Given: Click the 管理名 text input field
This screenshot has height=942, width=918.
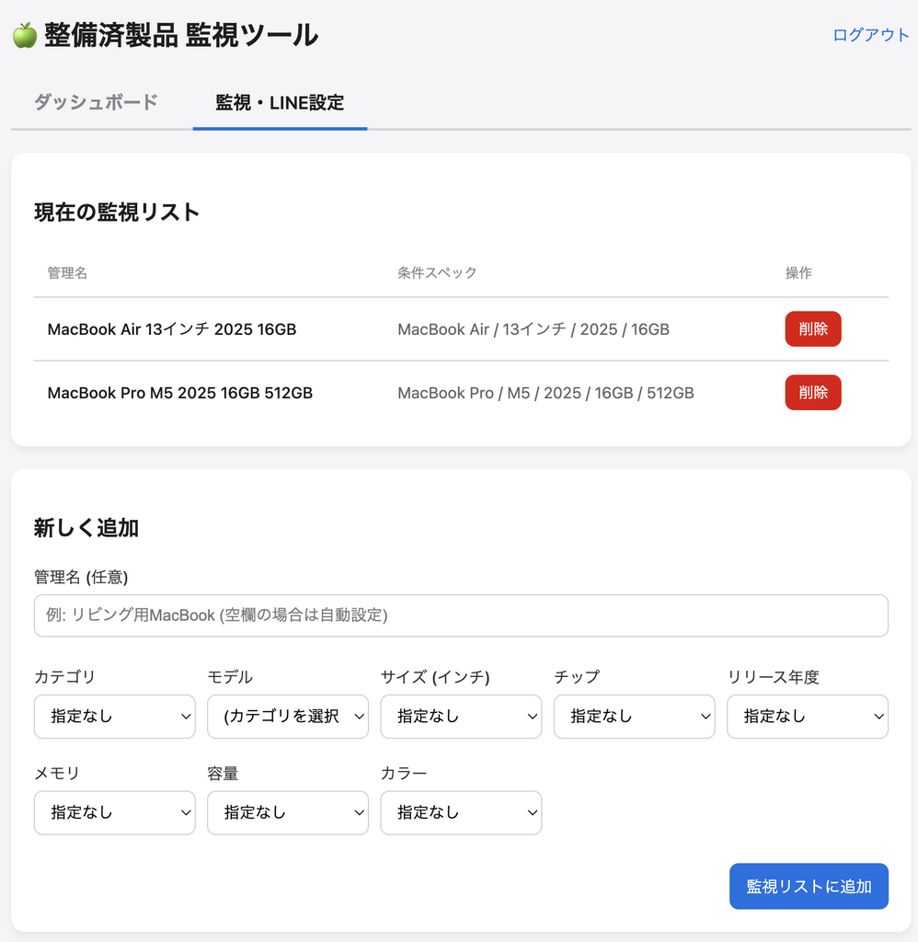Looking at the screenshot, I should click(461, 615).
